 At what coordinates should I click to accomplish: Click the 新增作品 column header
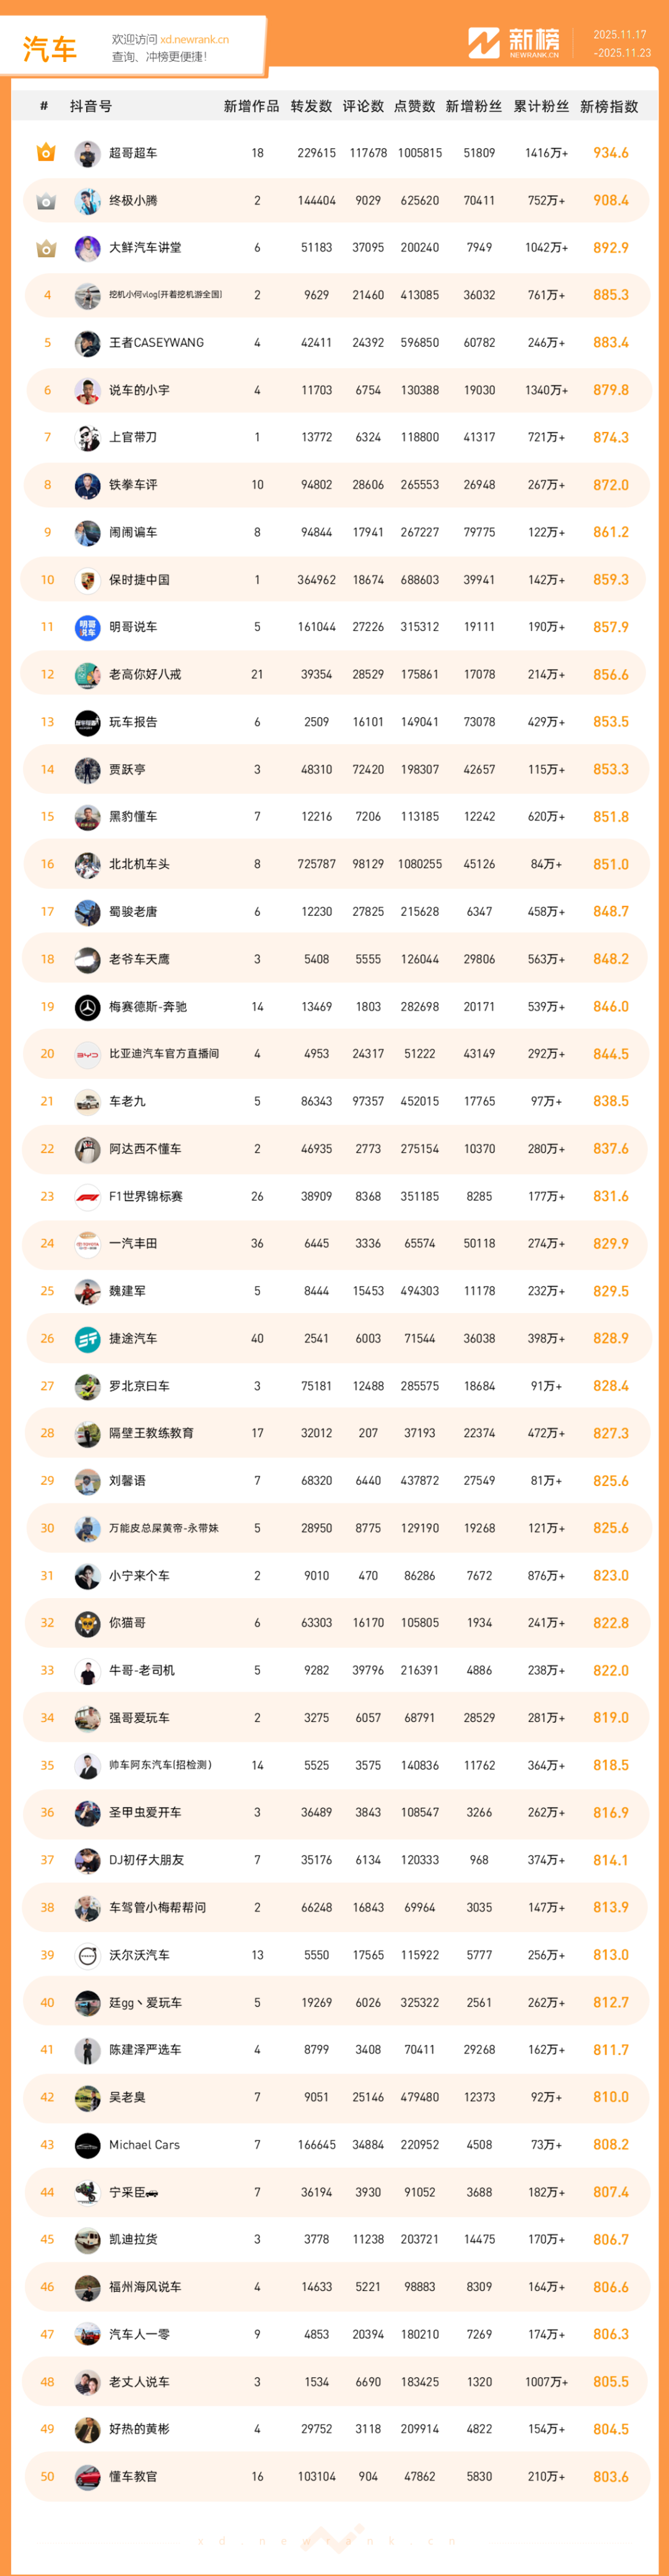point(251,106)
